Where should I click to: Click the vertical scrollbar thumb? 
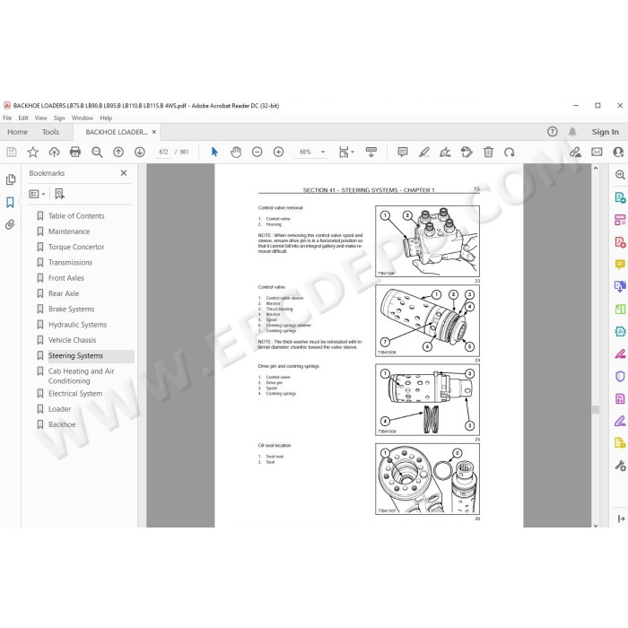[596, 410]
